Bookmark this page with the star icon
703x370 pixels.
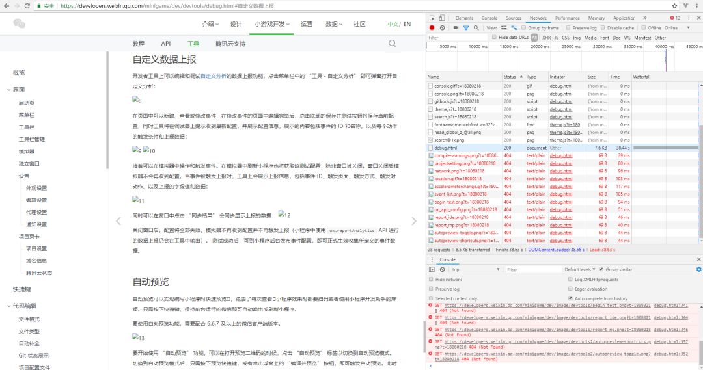pos(674,6)
